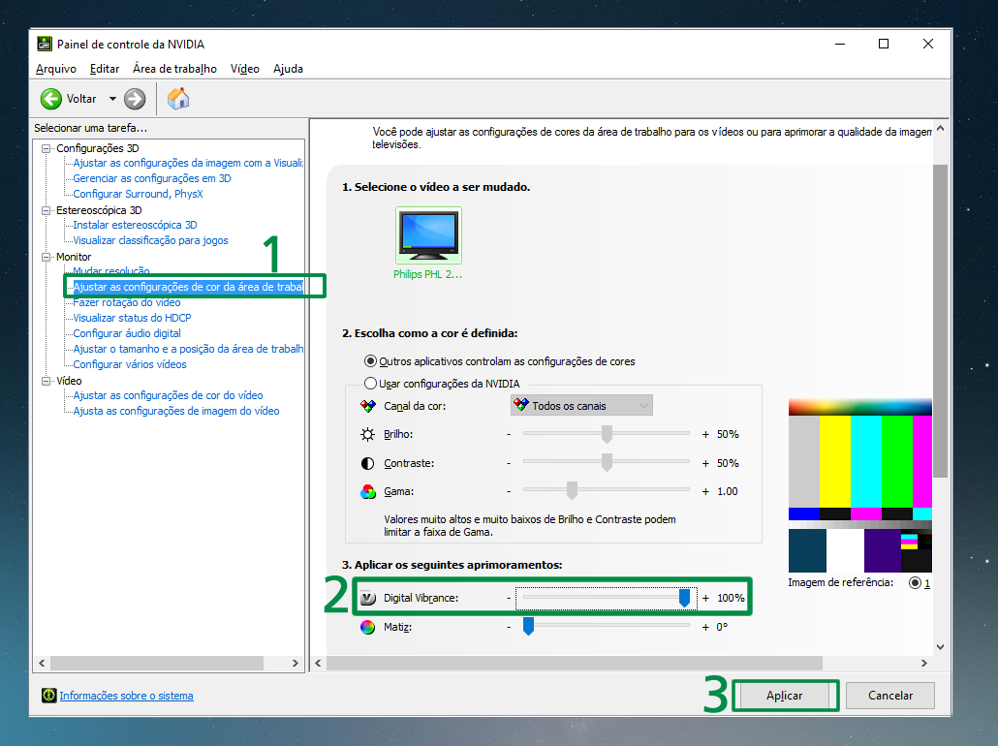Open 'Ajustar o tamanho e a posição' task
This screenshot has height=746, width=998.
point(188,349)
